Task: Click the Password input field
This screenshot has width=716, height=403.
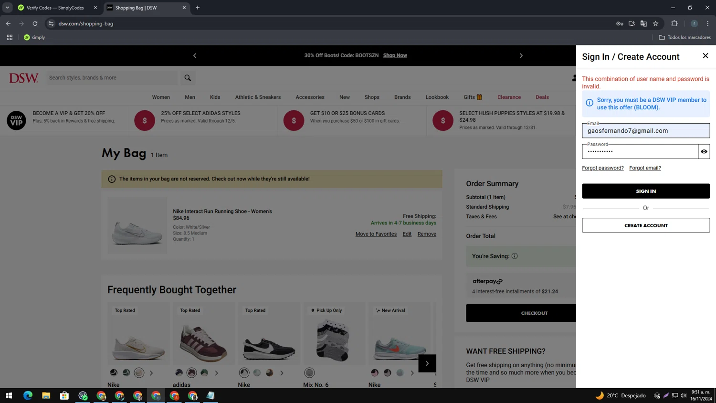Action: pyautogui.click(x=640, y=151)
